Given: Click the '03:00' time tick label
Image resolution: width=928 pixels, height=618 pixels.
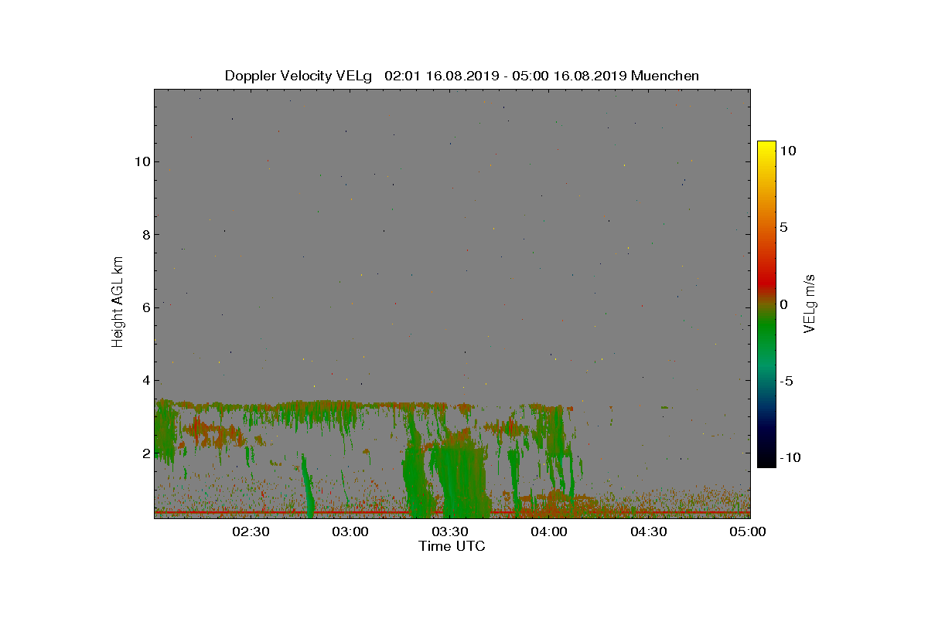Looking at the screenshot, I should (x=350, y=532).
